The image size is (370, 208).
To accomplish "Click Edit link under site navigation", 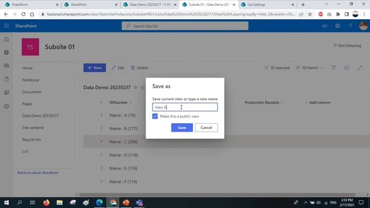I will click(25, 151).
